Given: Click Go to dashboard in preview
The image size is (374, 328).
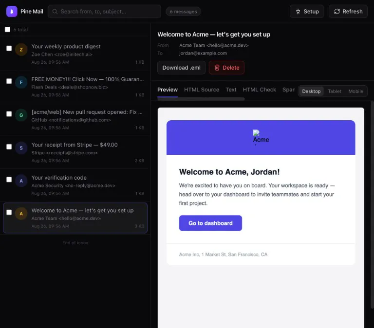Looking at the screenshot, I should (210, 223).
